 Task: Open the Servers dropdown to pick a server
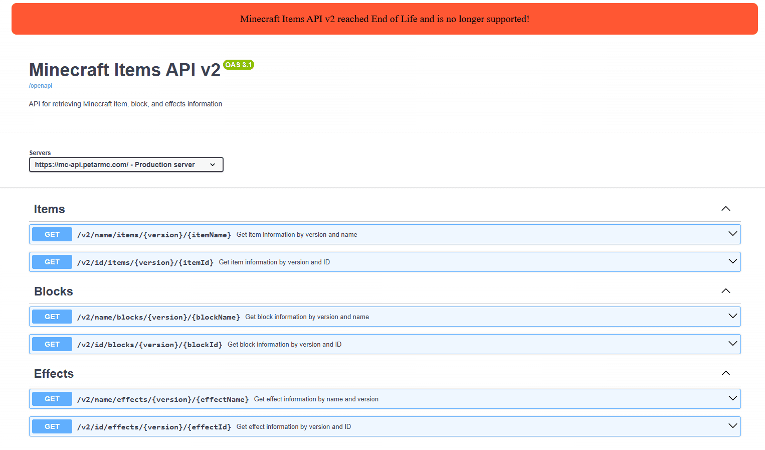tap(126, 164)
